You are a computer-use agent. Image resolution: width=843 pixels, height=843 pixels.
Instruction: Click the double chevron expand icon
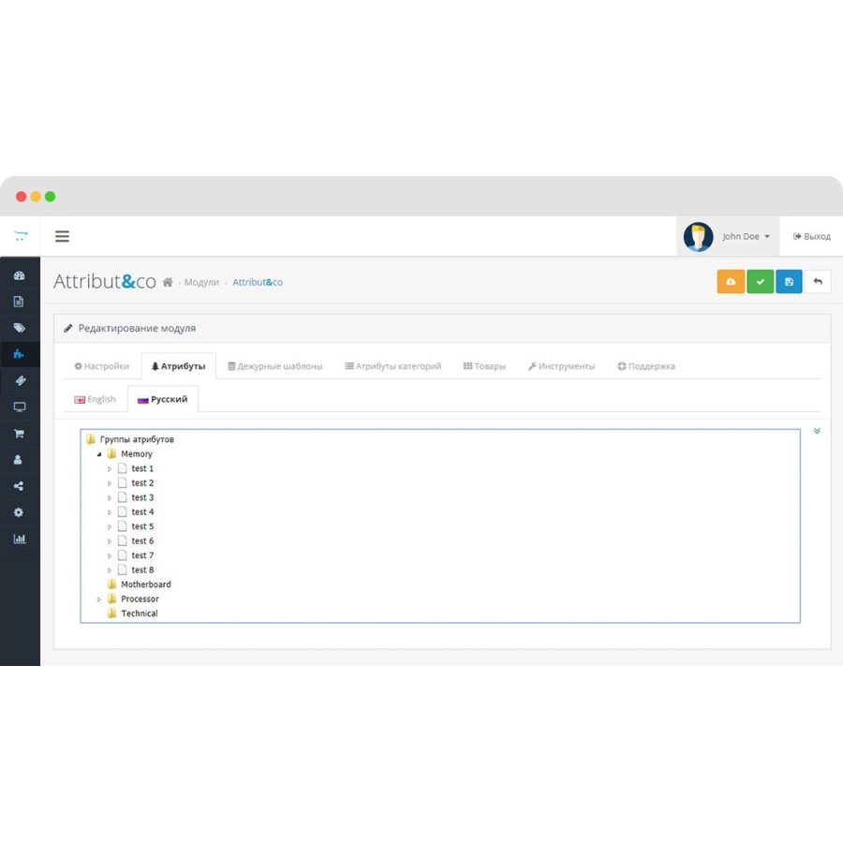[817, 431]
